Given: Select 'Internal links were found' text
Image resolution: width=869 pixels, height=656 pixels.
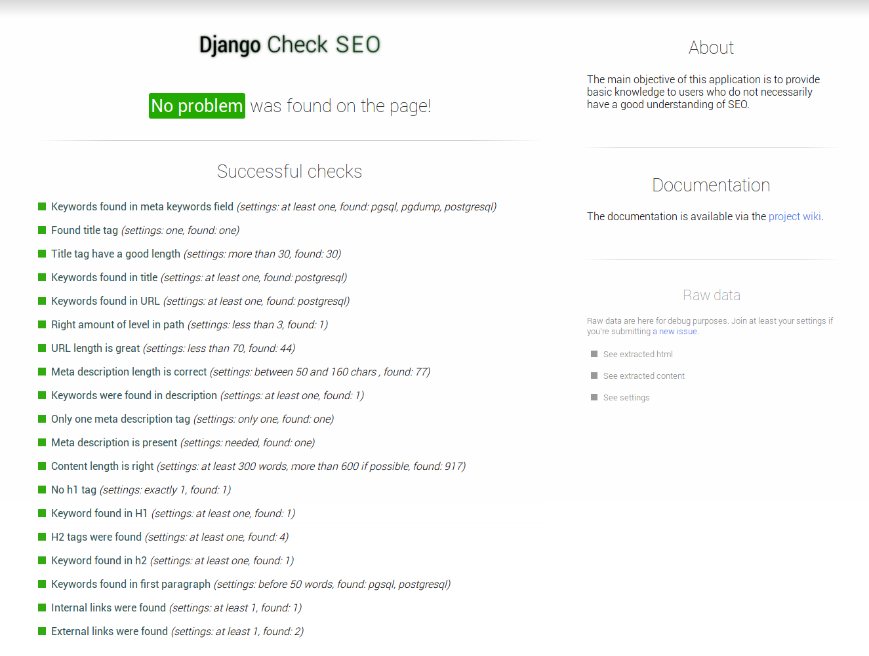Looking at the screenshot, I should [108, 608].
